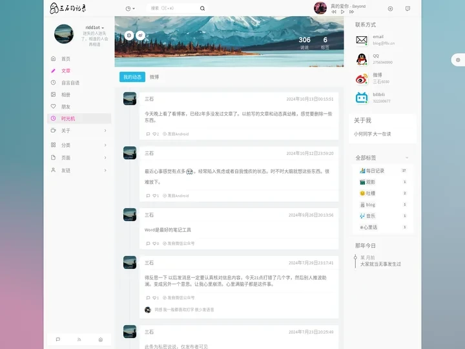This screenshot has height=349, width=465.
Task: Click the 306 说说 counter
Action: coord(304,43)
